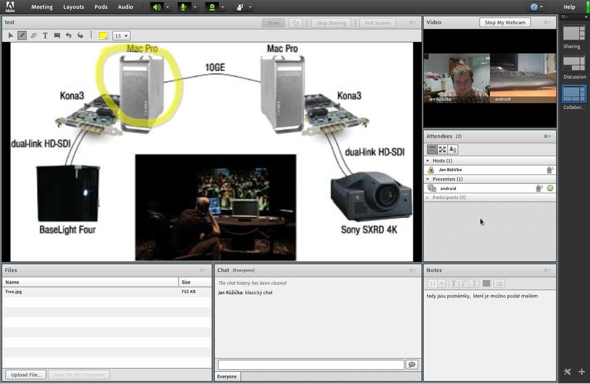Choose the Selection arrow whiteboard tool

10,35
